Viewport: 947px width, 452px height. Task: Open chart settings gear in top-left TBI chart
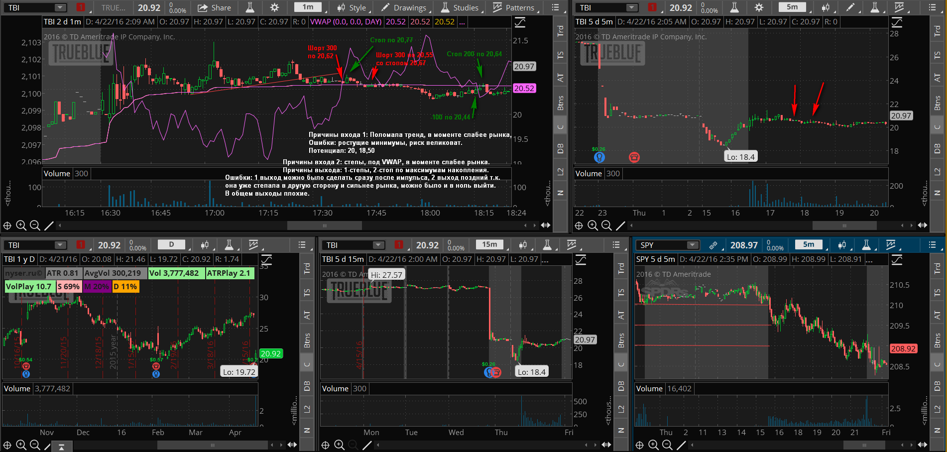click(274, 7)
